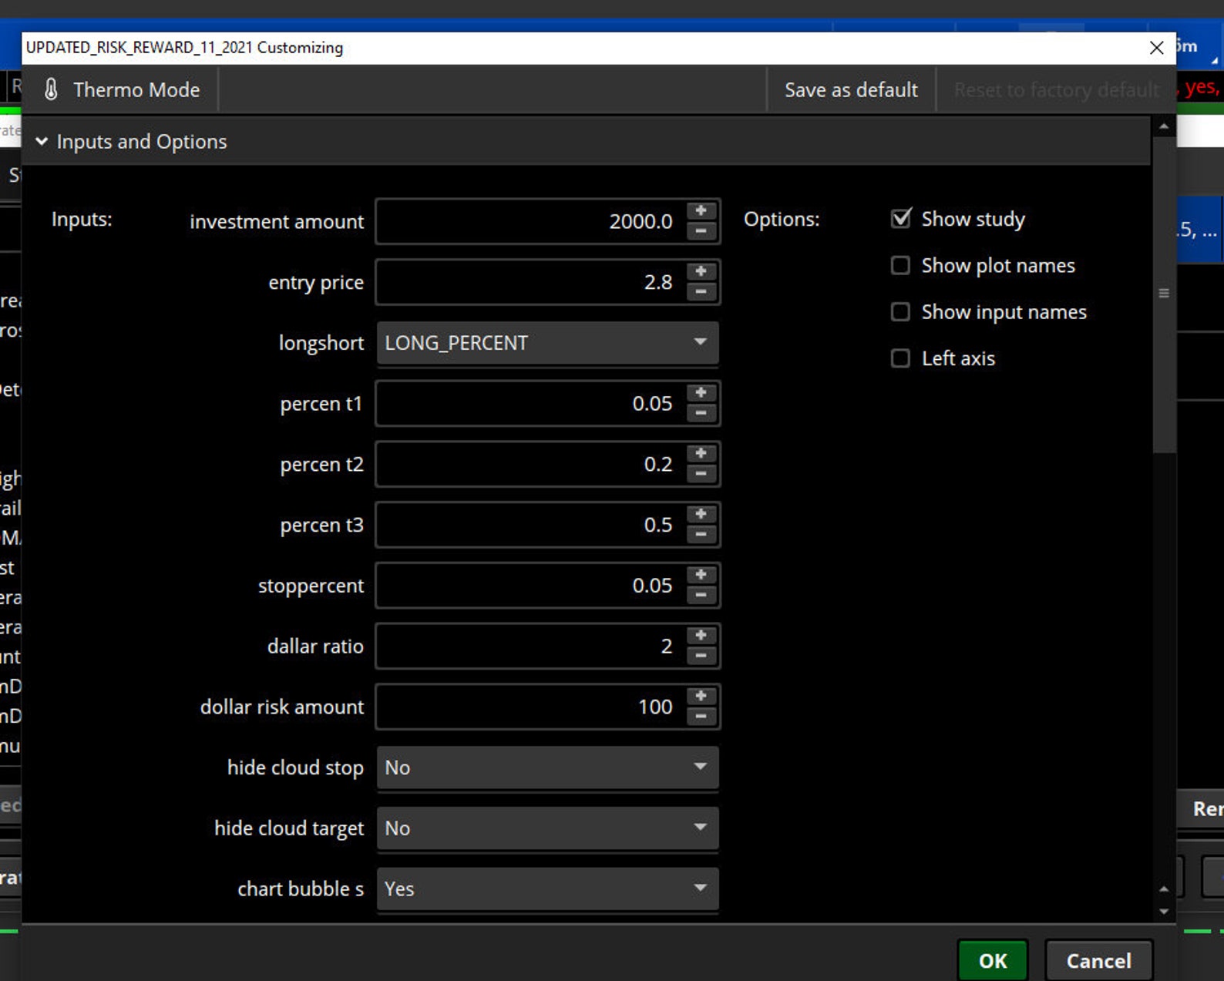Open the hide cloud target dropdown

[548, 828]
